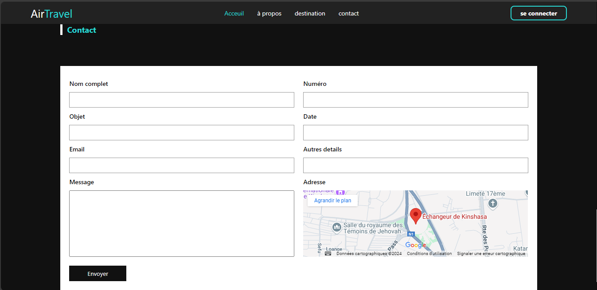
Task: Select contact in the top navigation
Action: click(x=348, y=13)
